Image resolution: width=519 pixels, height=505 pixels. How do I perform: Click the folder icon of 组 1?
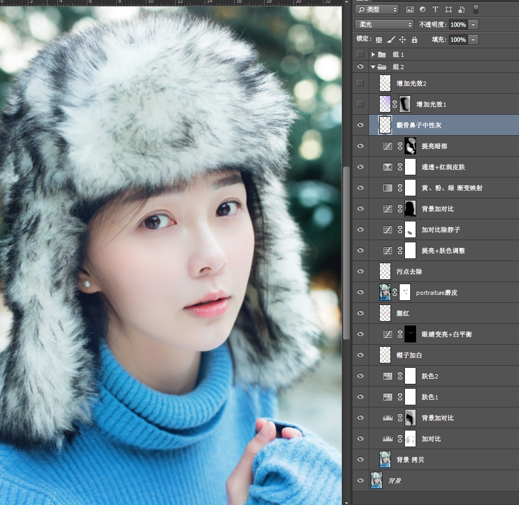382,54
